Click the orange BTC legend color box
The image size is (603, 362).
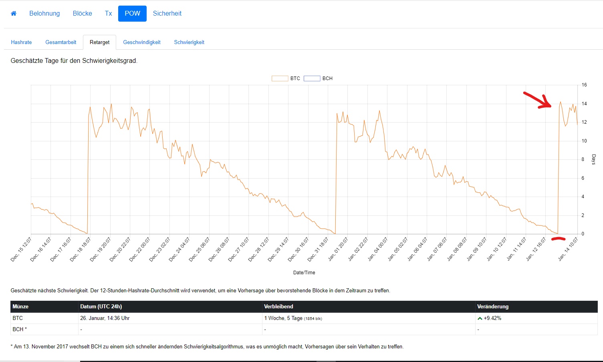click(x=280, y=78)
